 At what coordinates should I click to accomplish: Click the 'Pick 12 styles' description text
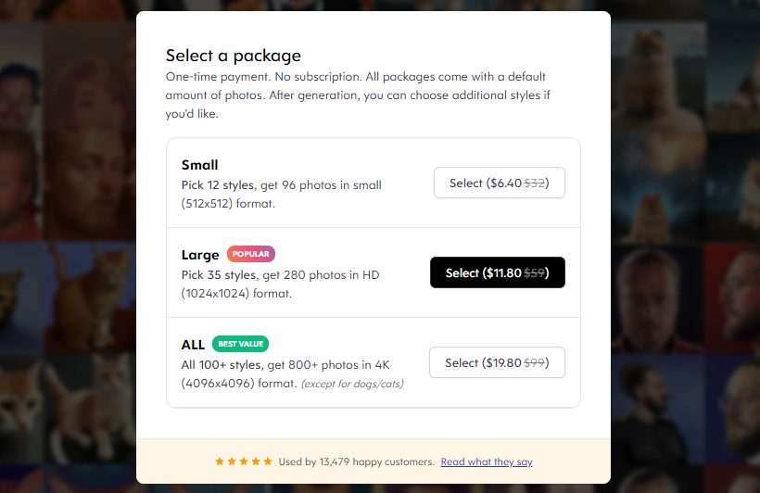(281, 194)
